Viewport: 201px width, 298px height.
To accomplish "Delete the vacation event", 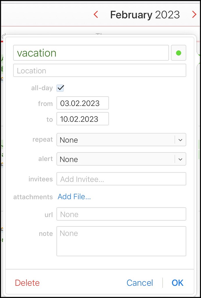I will [x=27, y=283].
